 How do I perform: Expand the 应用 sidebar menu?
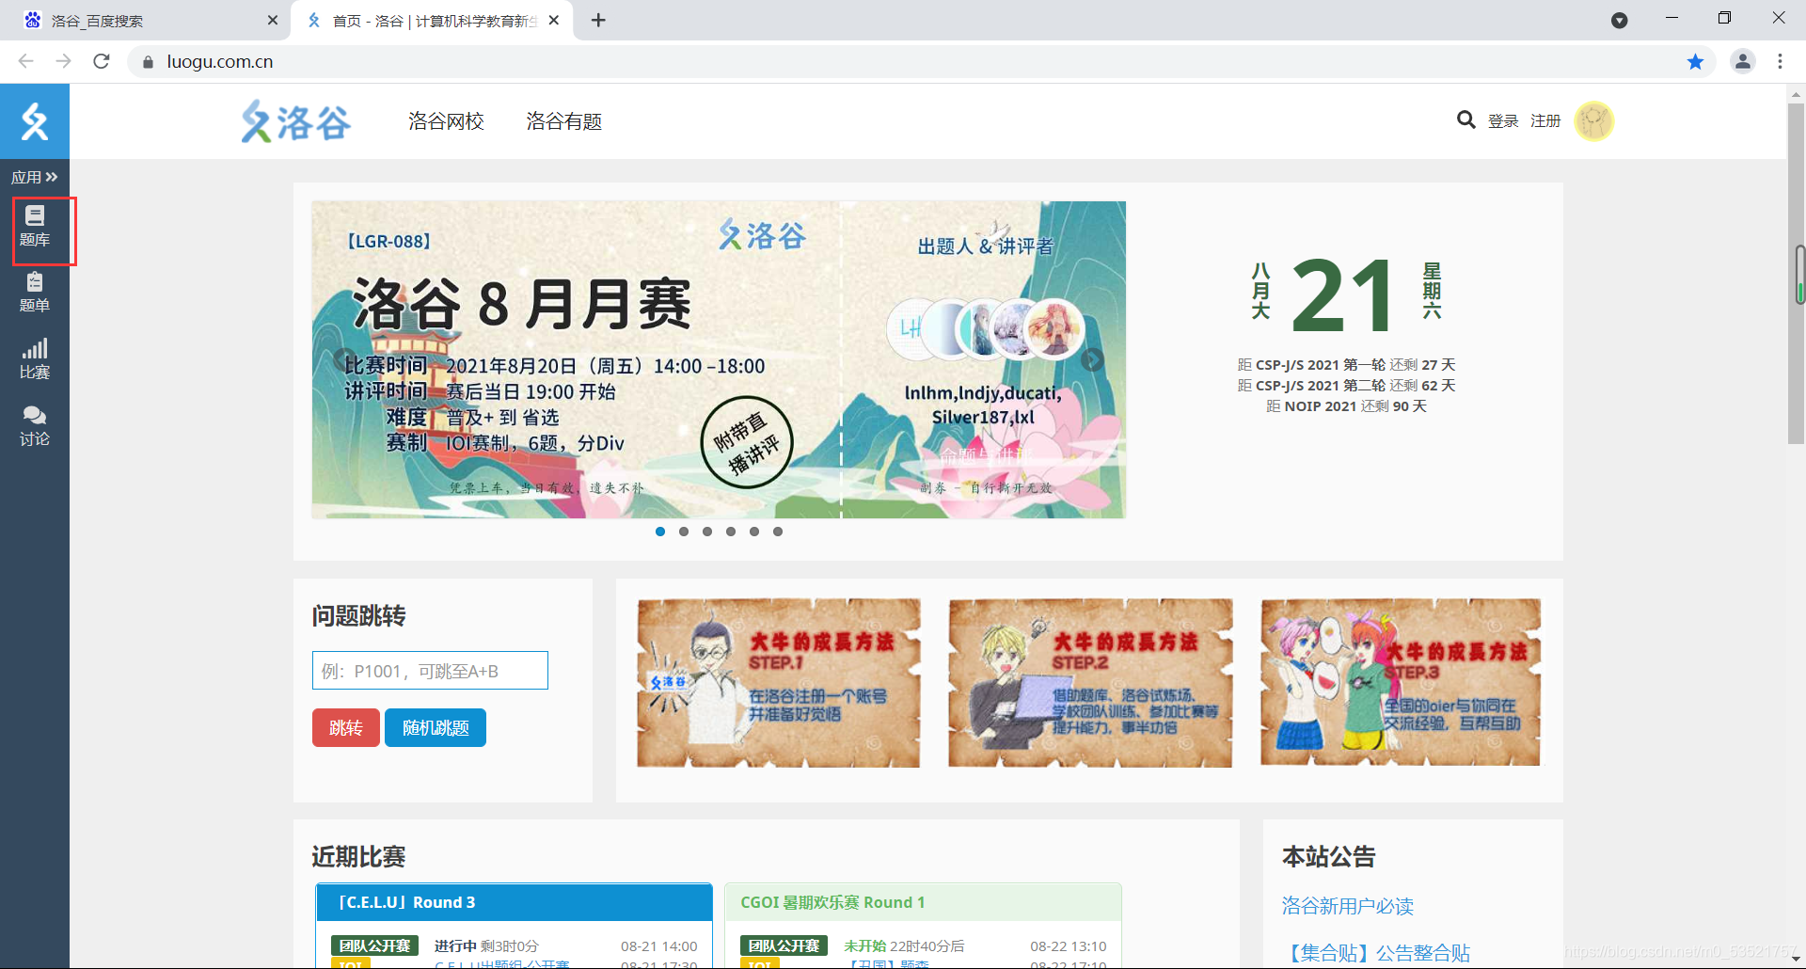click(x=35, y=177)
